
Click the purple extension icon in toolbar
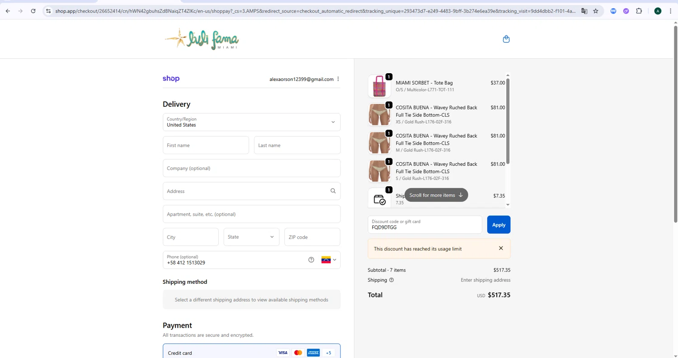626,11
